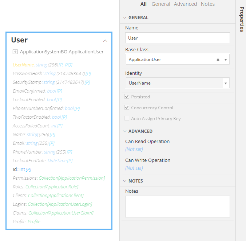Click the base class arrow icon beside ApplicationSystemBO.ApplicationUser

click(15, 52)
